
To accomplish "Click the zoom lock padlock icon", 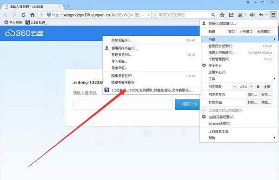I will pyautogui.click(x=258, y=87).
